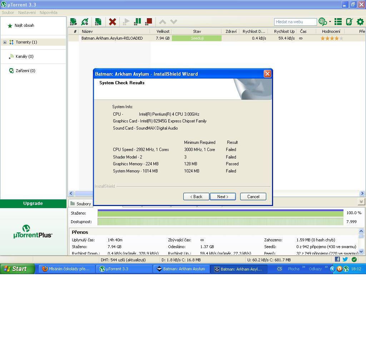Click the µTorrentPlus logo banner

[x=33, y=232]
